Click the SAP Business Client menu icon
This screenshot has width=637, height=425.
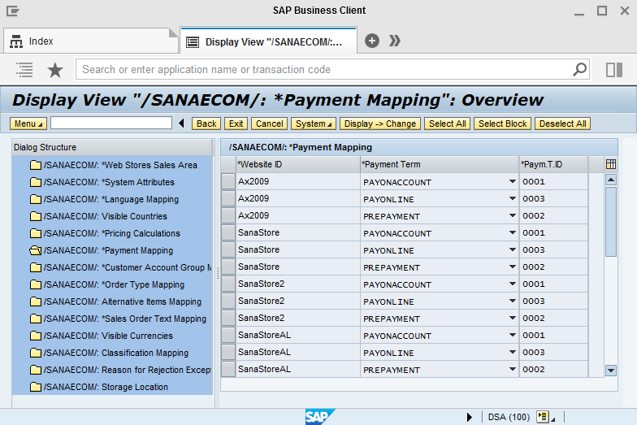tap(13, 11)
